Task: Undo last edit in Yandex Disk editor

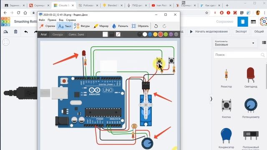Action: pos(156,26)
